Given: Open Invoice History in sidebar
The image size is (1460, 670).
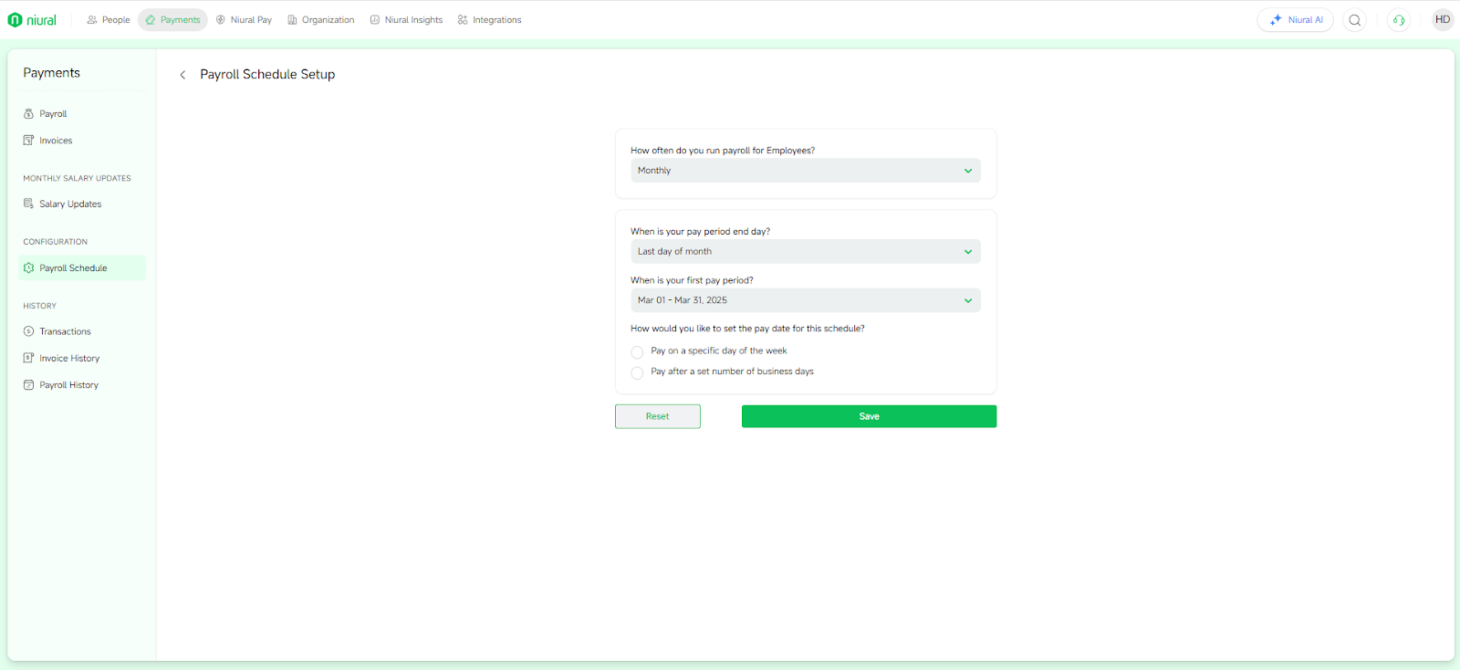Looking at the screenshot, I should (x=82, y=359).
